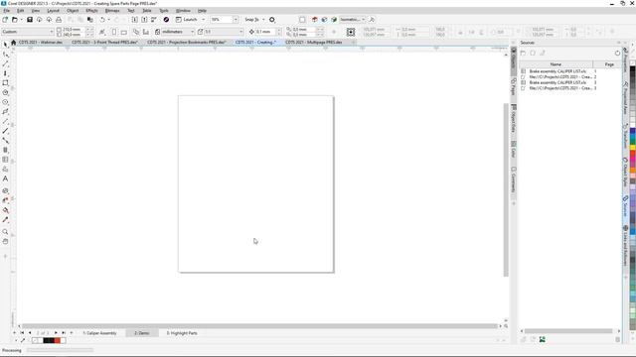This screenshot has width=636, height=357.
Task: Open the Layout menu
Action: (x=53, y=11)
